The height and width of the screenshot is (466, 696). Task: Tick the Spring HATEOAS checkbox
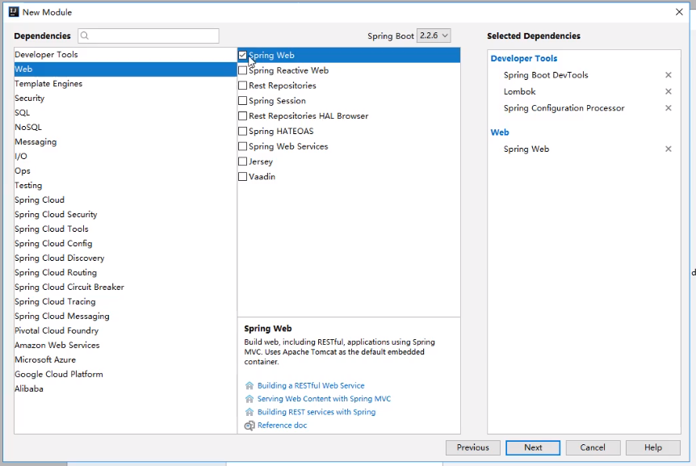(243, 131)
